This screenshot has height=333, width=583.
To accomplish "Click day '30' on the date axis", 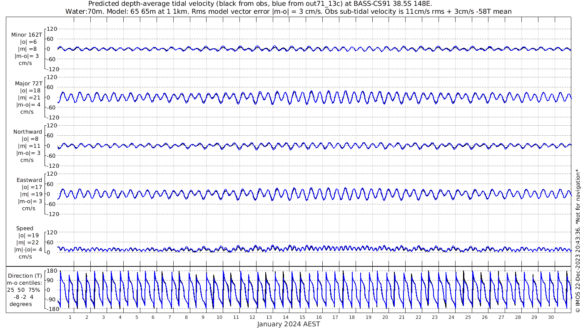I will click(551, 317).
